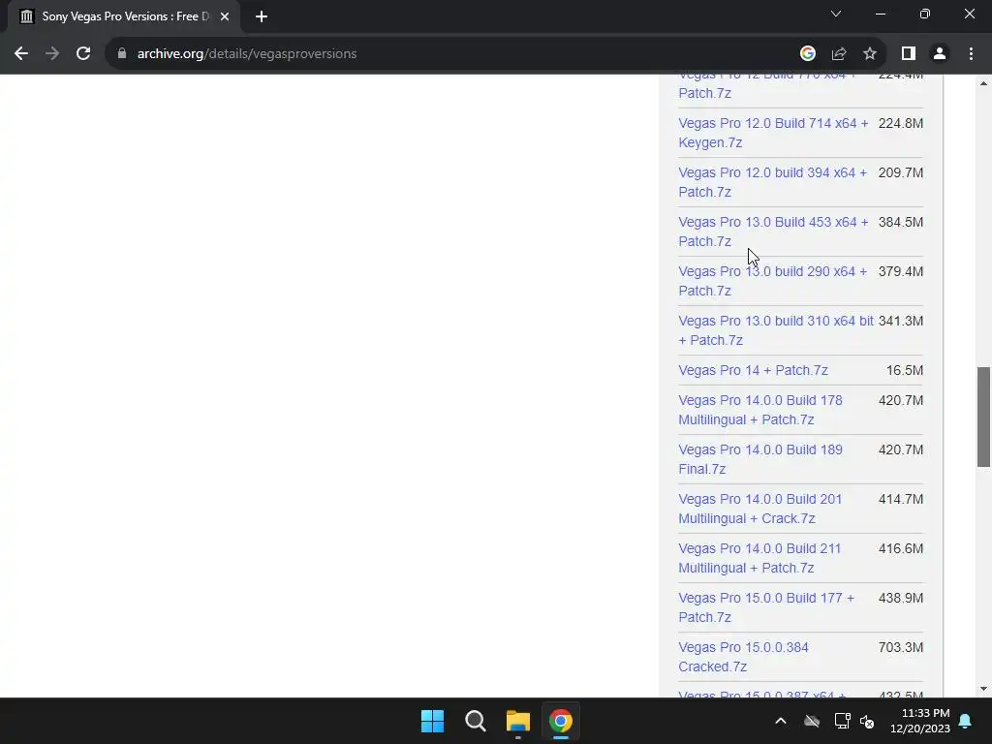Click the forward navigation arrow

(x=52, y=54)
